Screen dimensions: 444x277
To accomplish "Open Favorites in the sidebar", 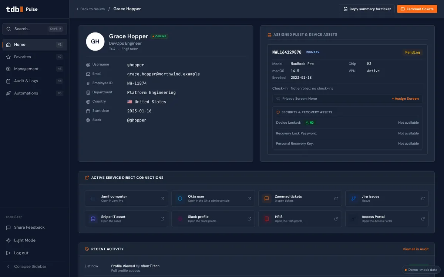I will 34,57.
